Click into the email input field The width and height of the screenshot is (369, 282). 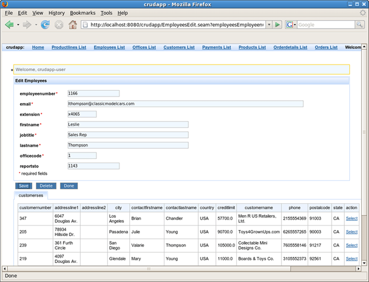(x=185, y=104)
